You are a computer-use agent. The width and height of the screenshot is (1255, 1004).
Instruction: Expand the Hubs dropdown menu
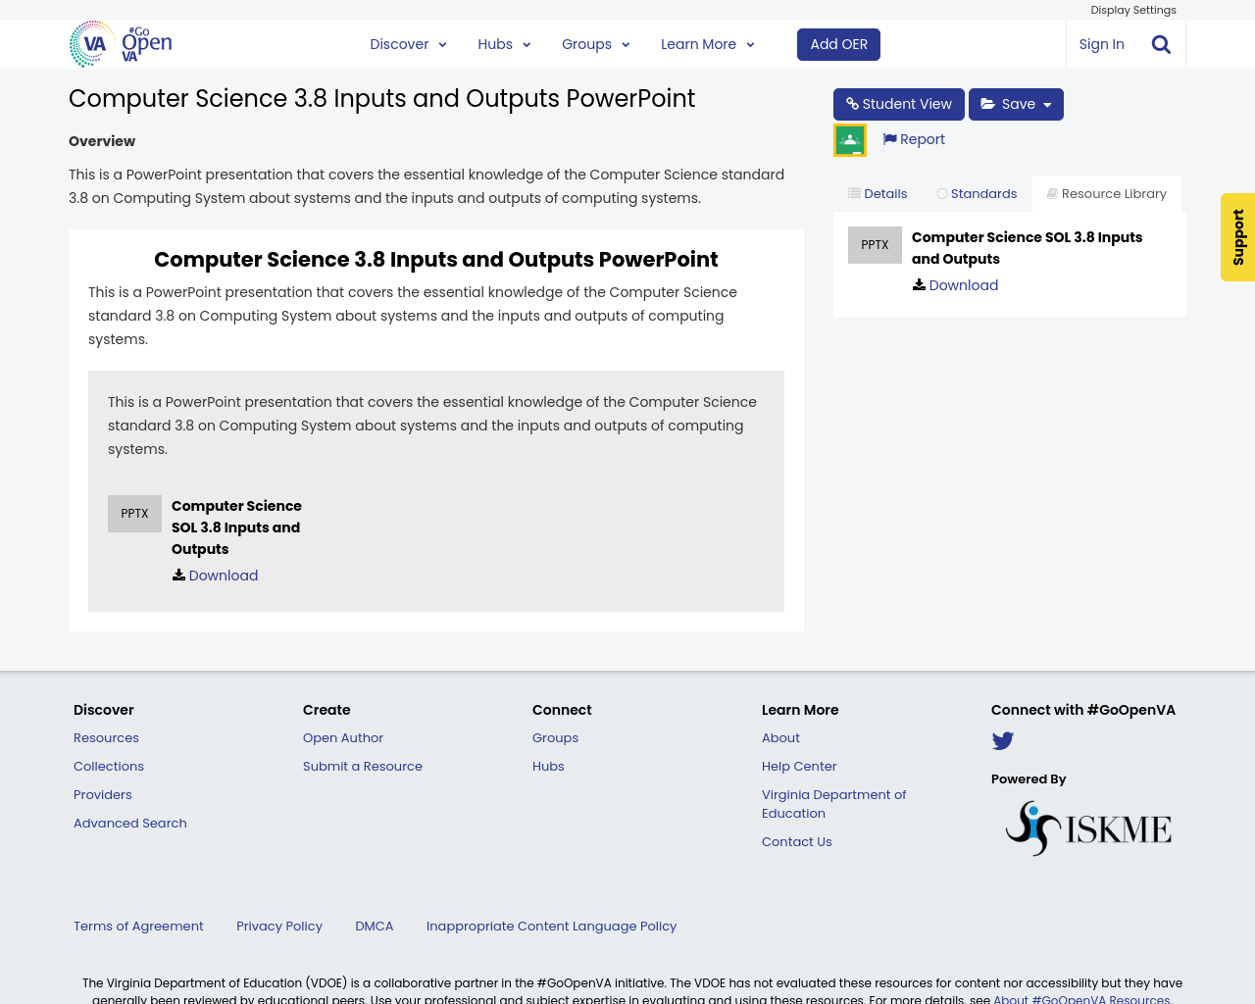pos(504,43)
